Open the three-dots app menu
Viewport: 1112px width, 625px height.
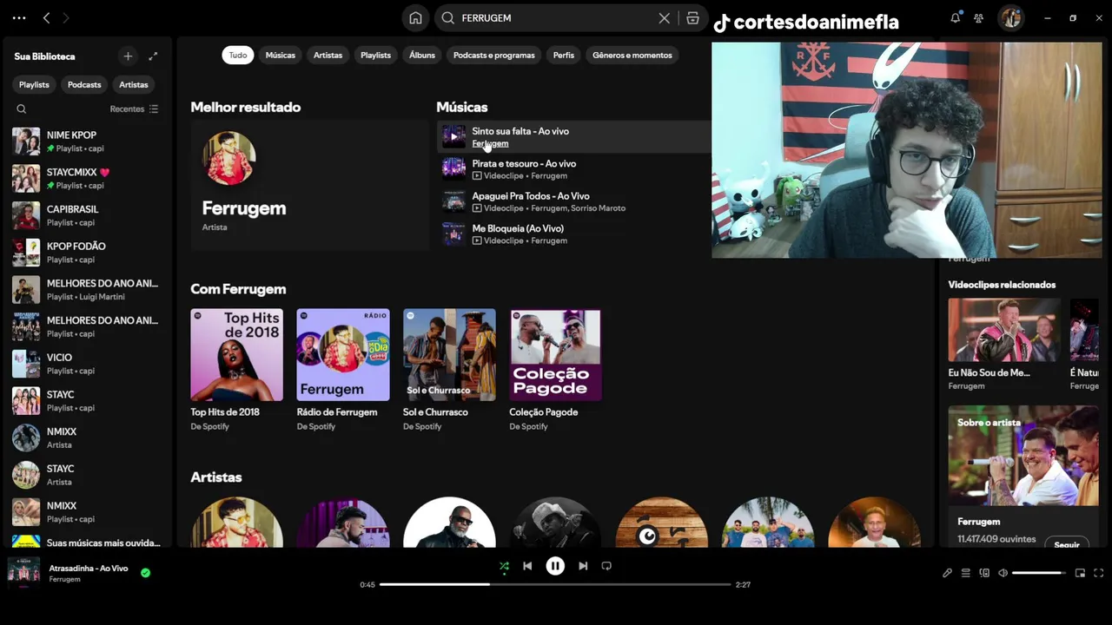[19, 17]
